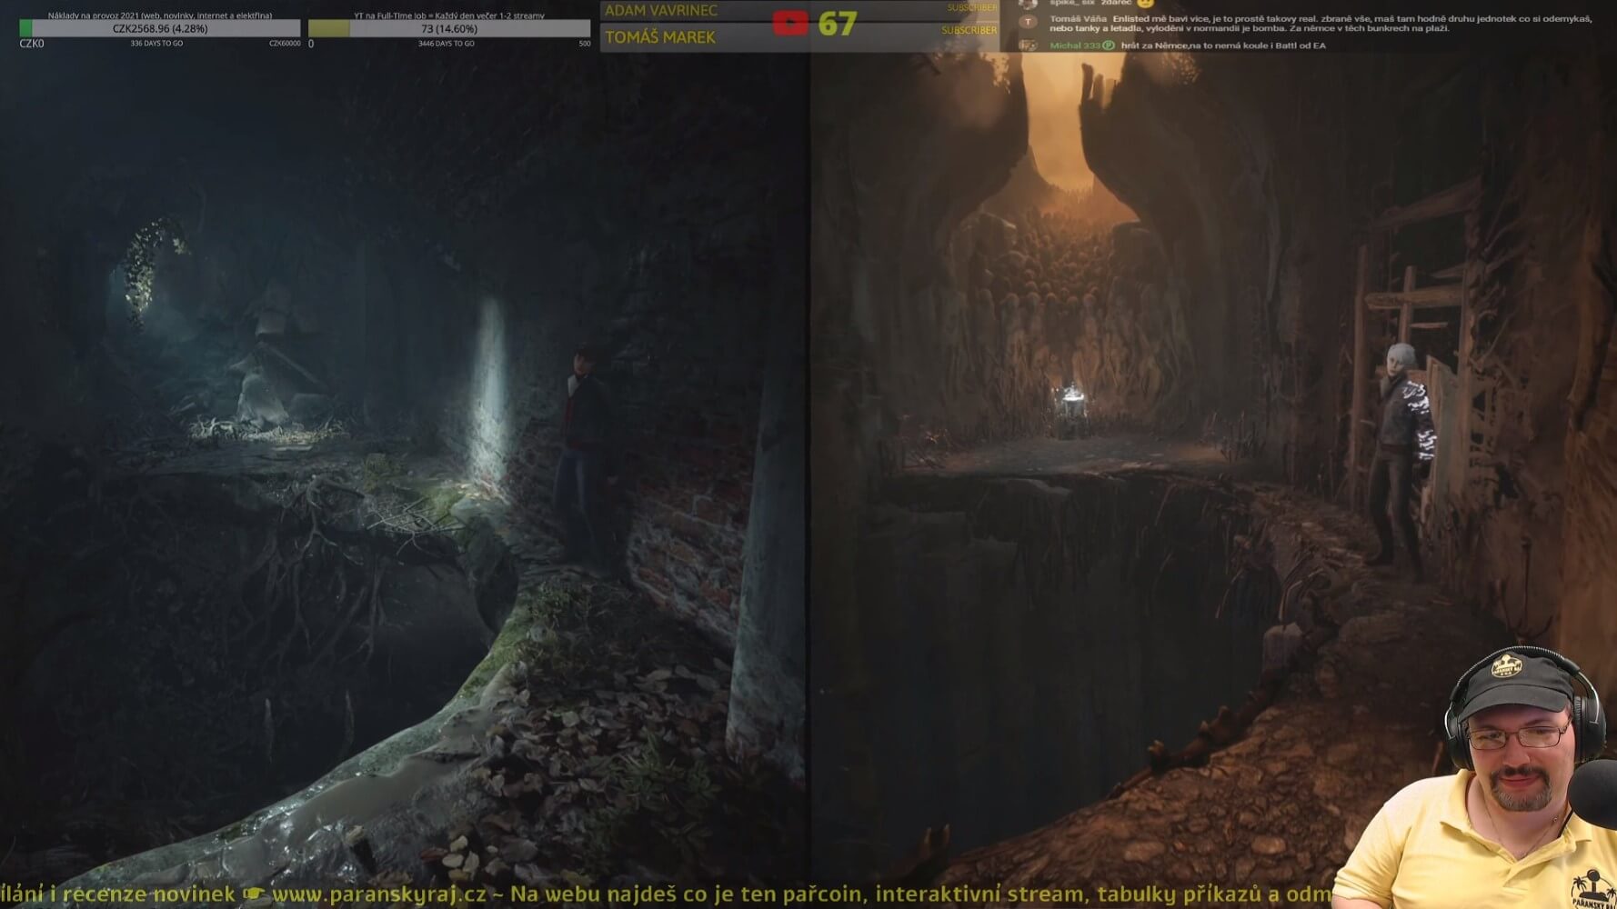Click the green badge beside Michal 333
1617x909 pixels.
[1109, 45]
